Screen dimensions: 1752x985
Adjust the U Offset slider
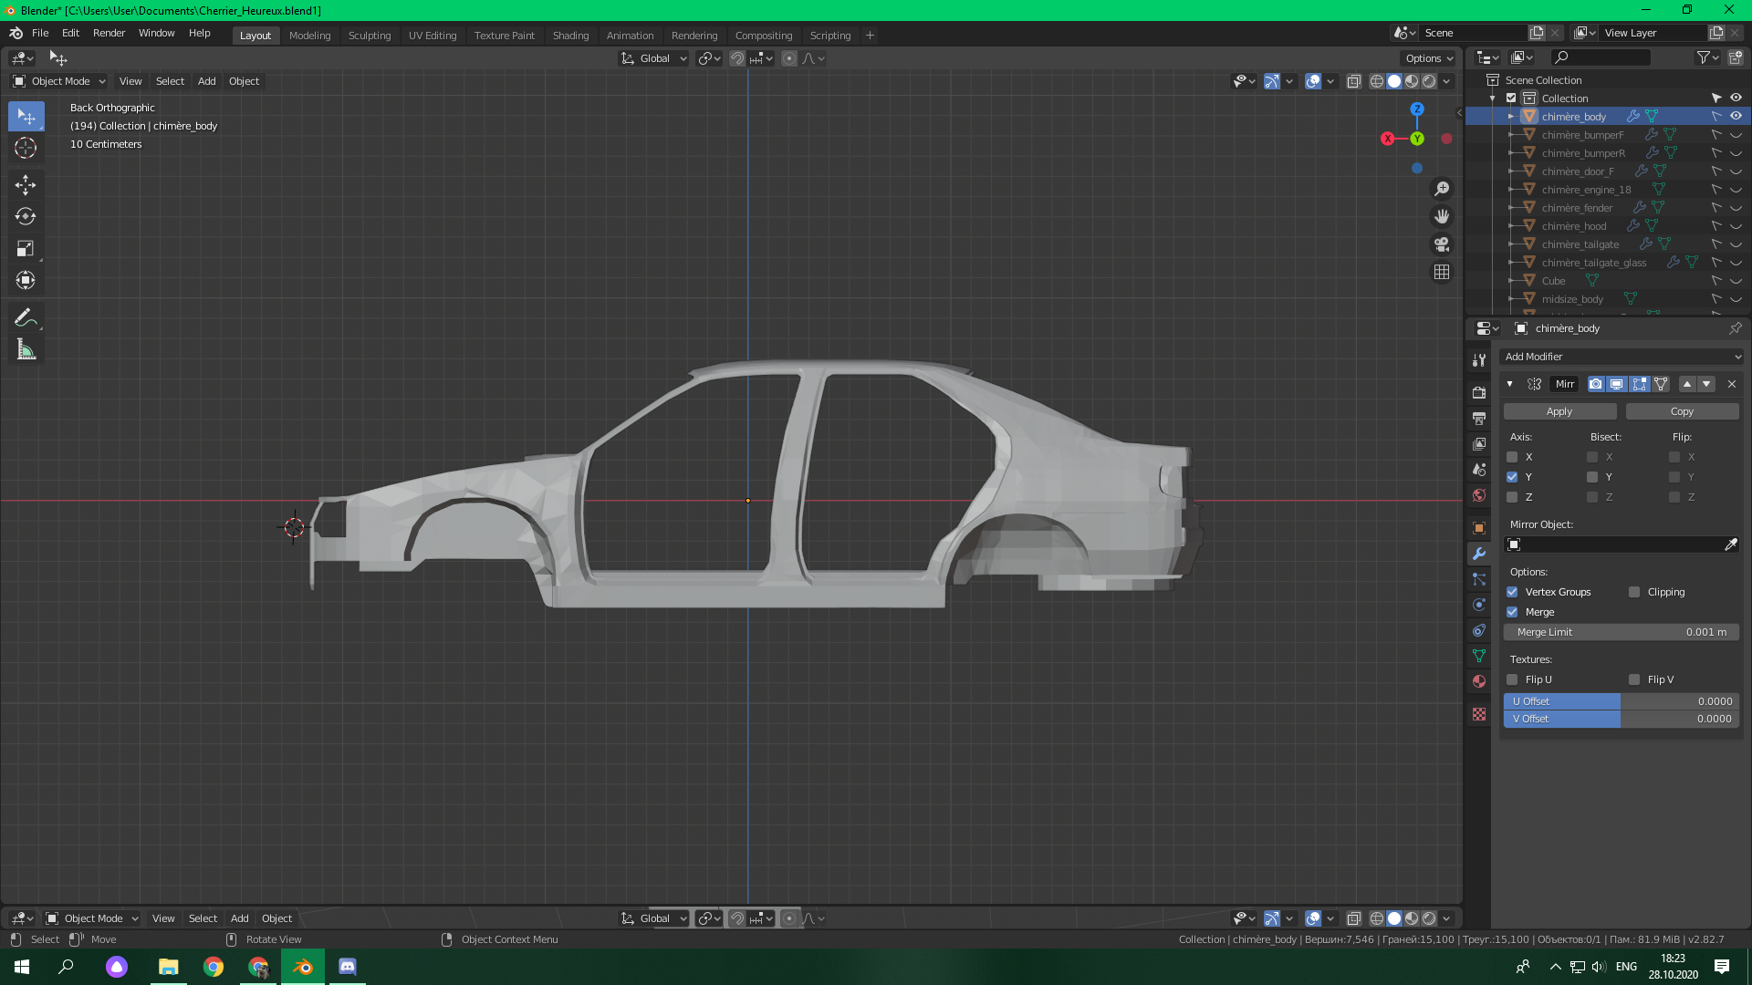click(x=1621, y=701)
